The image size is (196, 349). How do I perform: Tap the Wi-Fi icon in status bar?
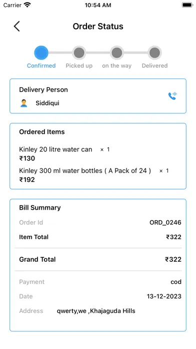click(27, 5)
